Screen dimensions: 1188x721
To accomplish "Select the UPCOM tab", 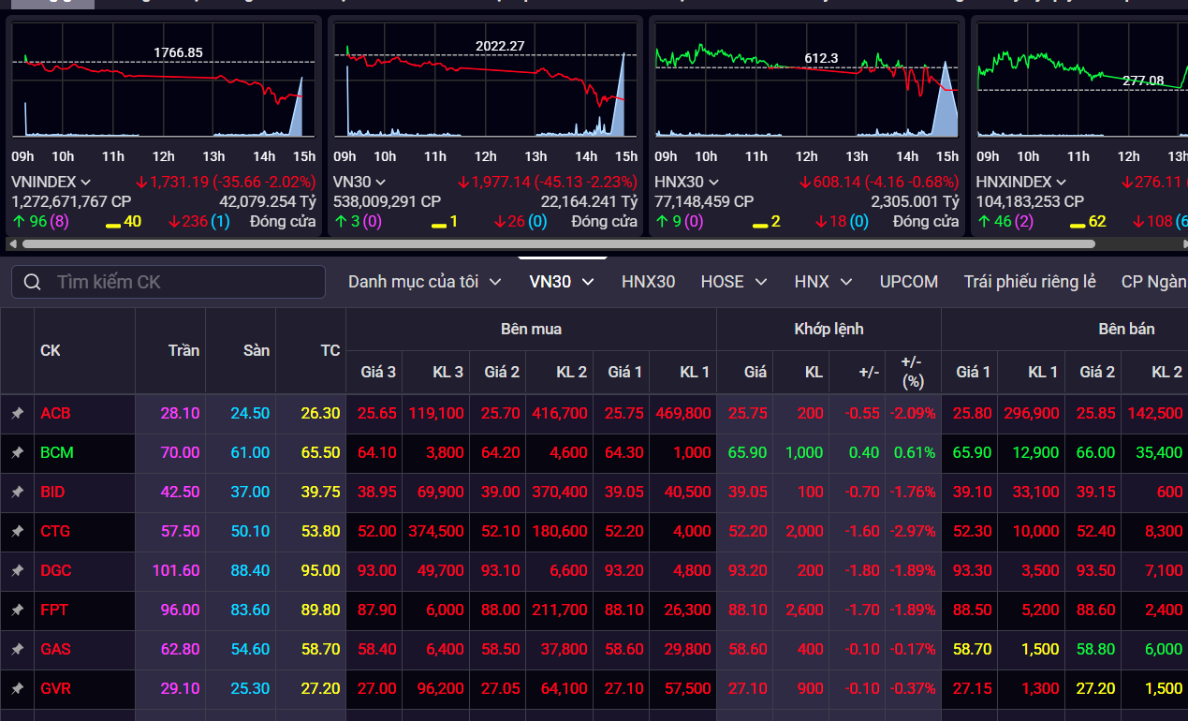I will (908, 282).
